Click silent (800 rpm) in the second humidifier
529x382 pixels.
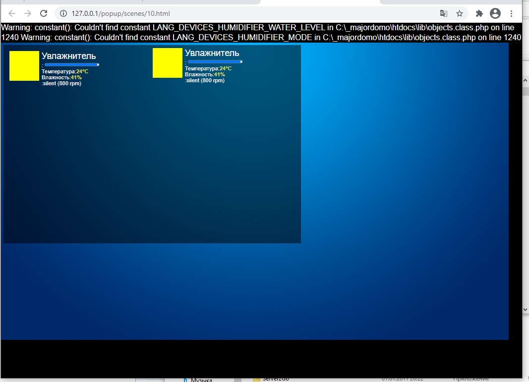point(205,80)
